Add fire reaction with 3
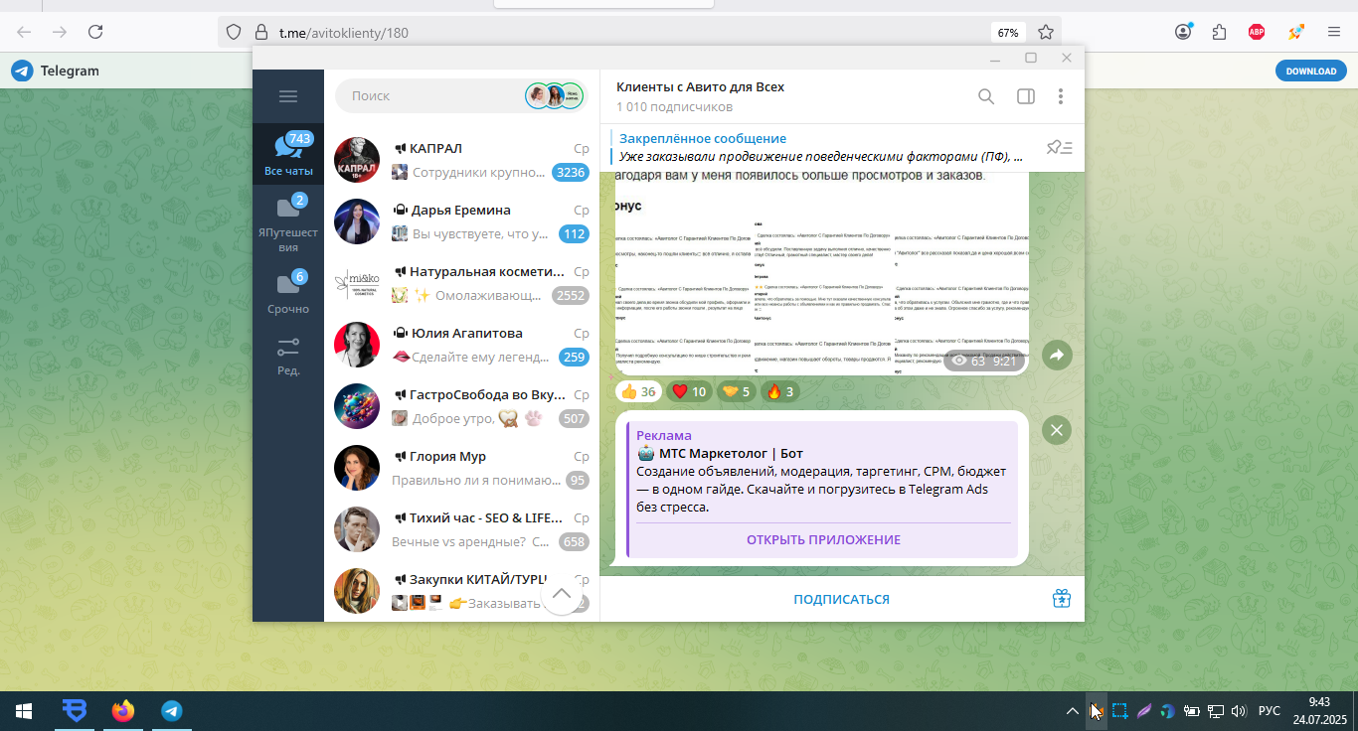 tap(780, 391)
